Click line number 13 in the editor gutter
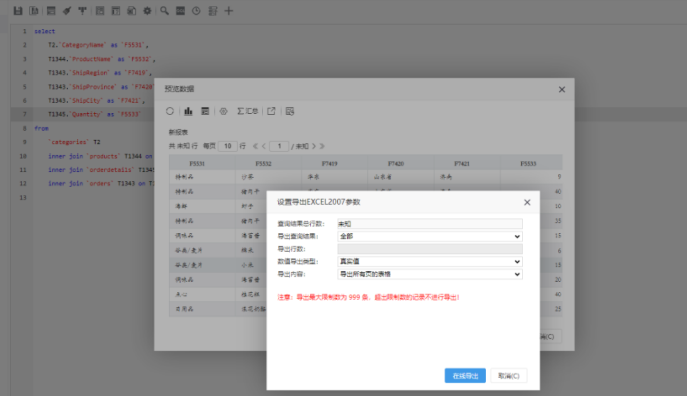 23,197
